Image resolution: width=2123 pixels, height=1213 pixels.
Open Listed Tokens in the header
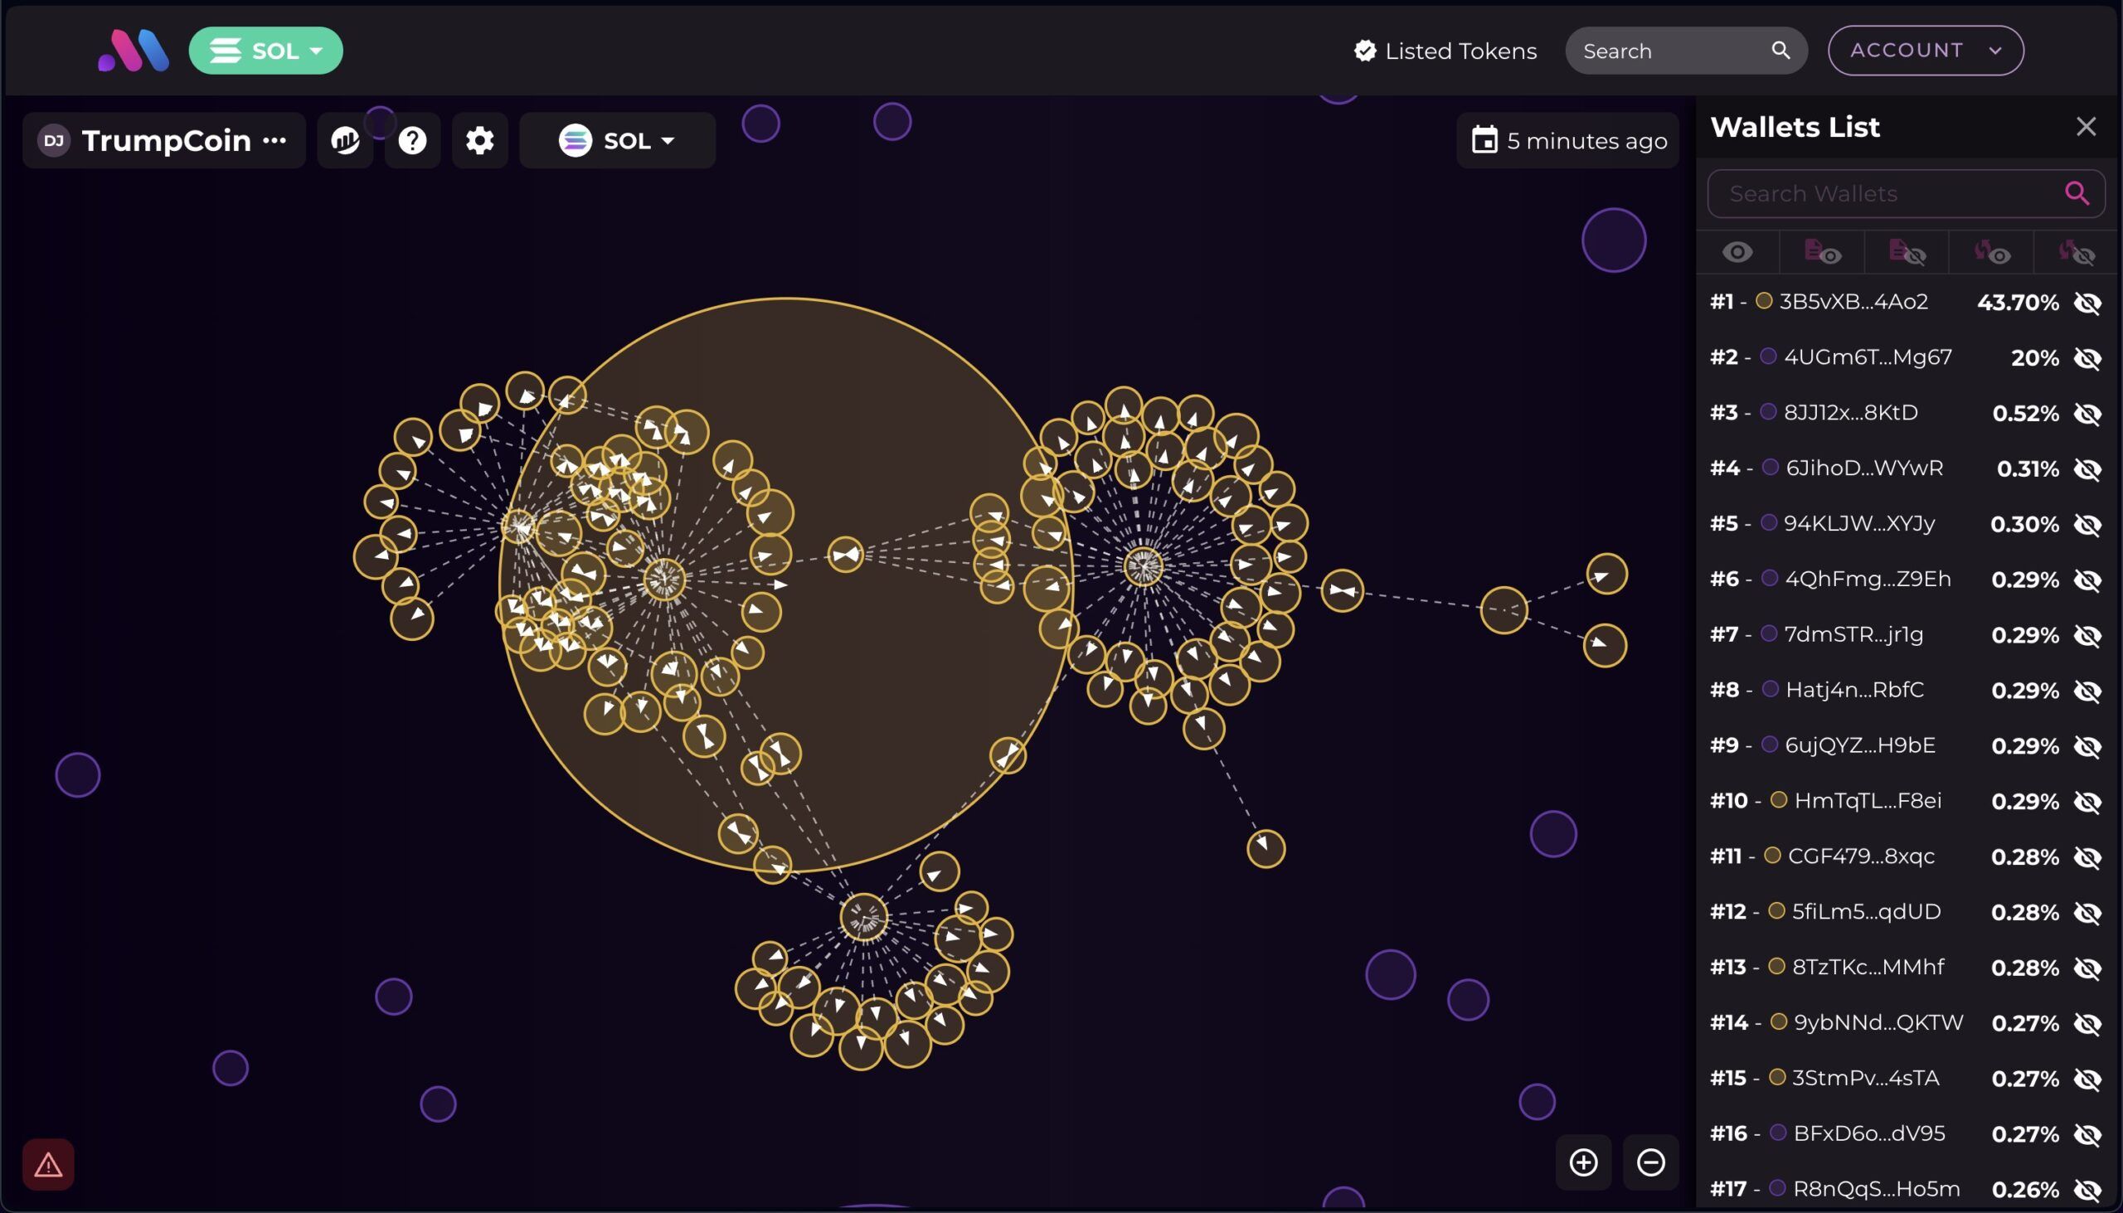coord(1445,51)
